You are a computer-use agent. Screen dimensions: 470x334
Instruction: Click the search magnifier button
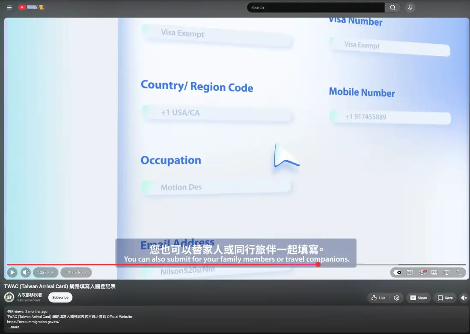[393, 8]
